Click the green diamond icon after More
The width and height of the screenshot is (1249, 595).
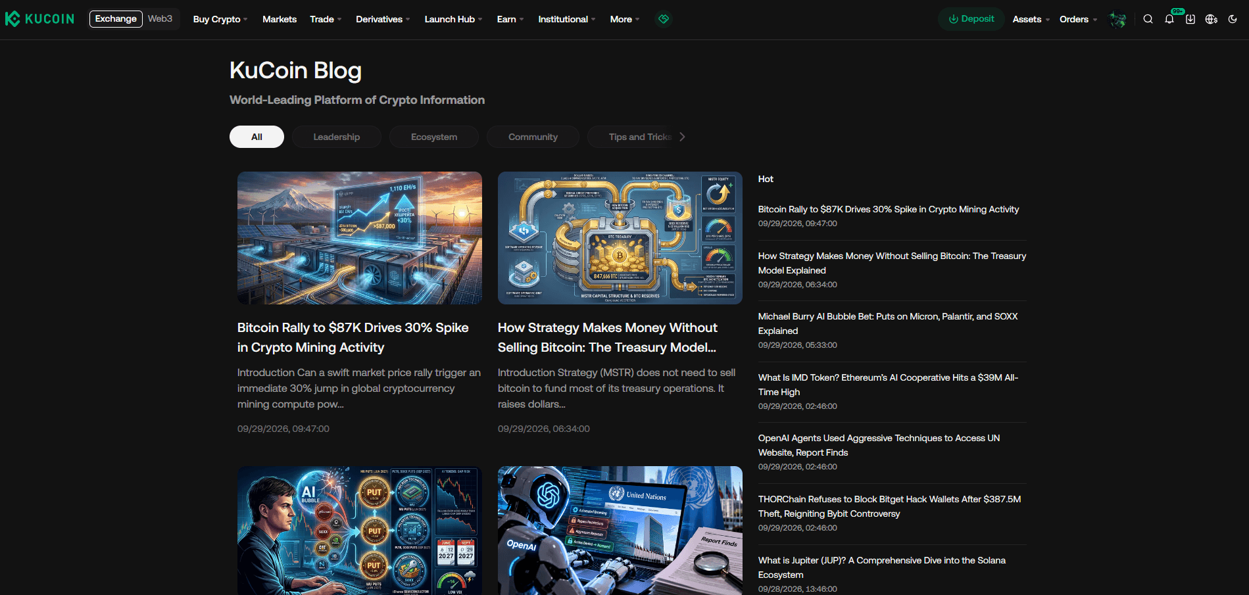click(x=664, y=19)
